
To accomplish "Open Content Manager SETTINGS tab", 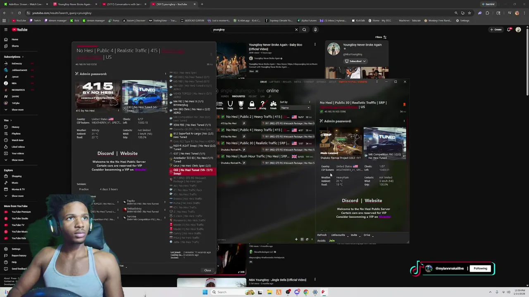I will pos(321,82).
